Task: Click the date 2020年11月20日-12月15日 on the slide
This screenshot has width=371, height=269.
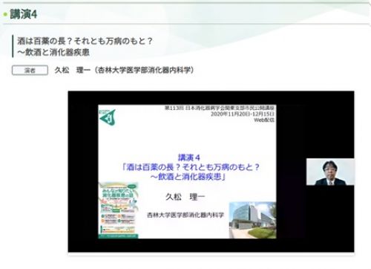Action: click(x=243, y=114)
